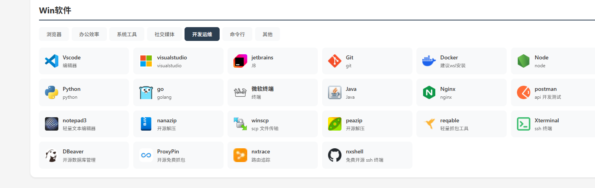Click the Vscode blue logo icon
Image resolution: width=595 pixels, height=188 pixels.
(x=52, y=61)
